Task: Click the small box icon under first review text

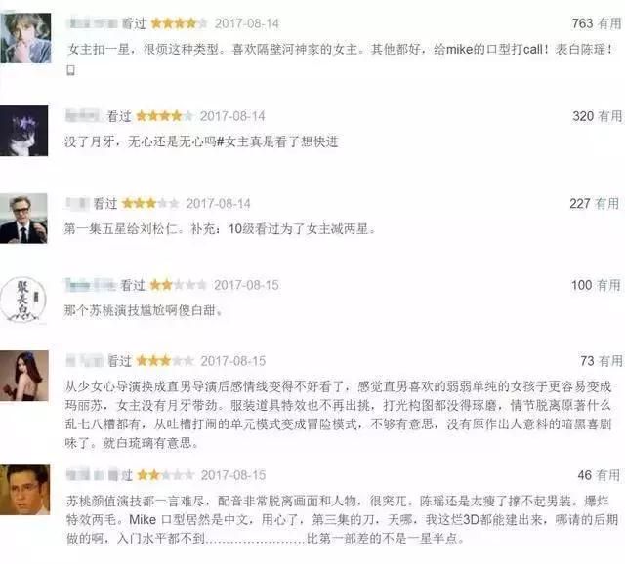Action: coord(71,70)
